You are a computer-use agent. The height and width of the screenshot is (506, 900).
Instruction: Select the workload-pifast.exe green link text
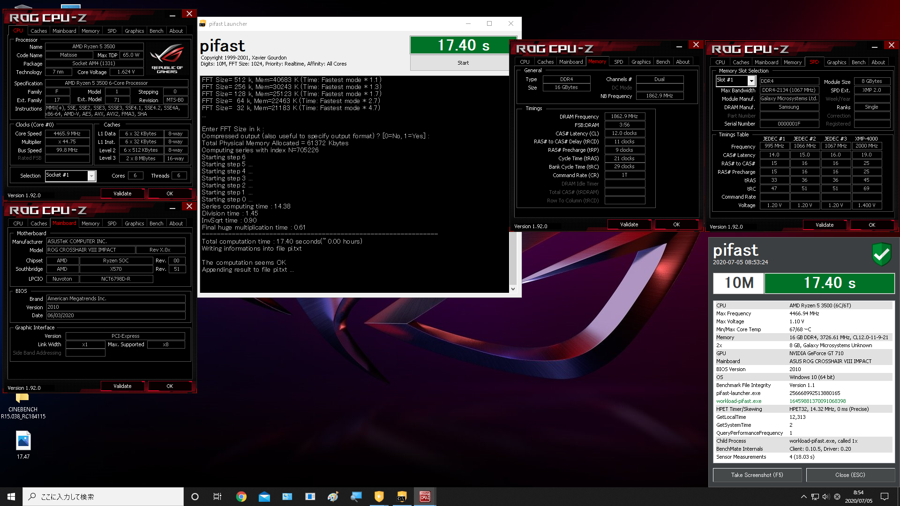pyautogui.click(x=739, y=401)
